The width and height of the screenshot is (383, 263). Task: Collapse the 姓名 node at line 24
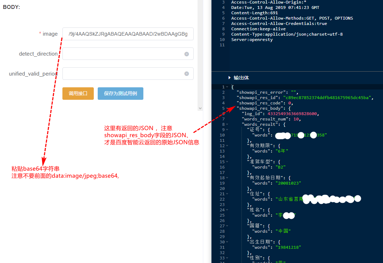coord(227,210)
